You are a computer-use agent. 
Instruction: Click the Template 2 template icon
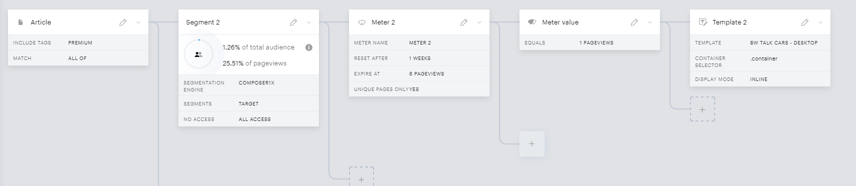703,22
